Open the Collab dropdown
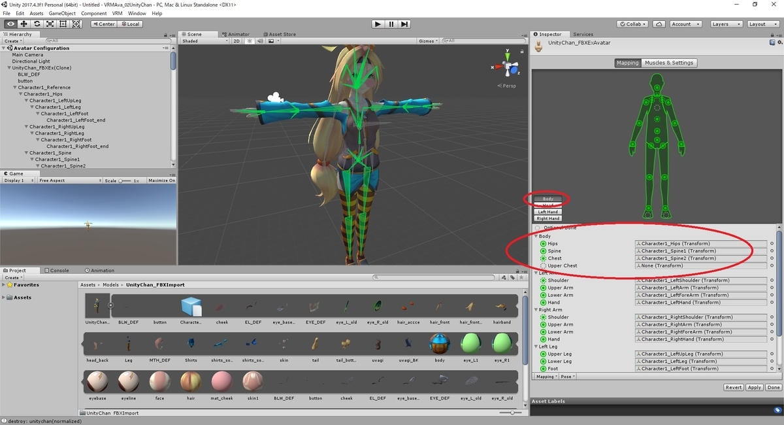The image size is (784, 425). click(632, 24)
